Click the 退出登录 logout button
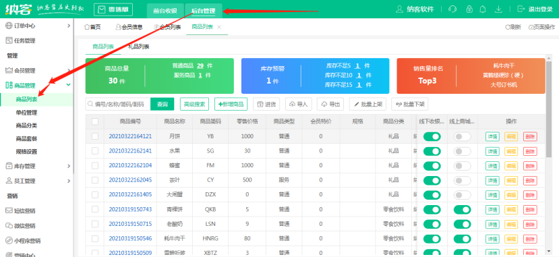The image size is (559, 257). [535, 9]
